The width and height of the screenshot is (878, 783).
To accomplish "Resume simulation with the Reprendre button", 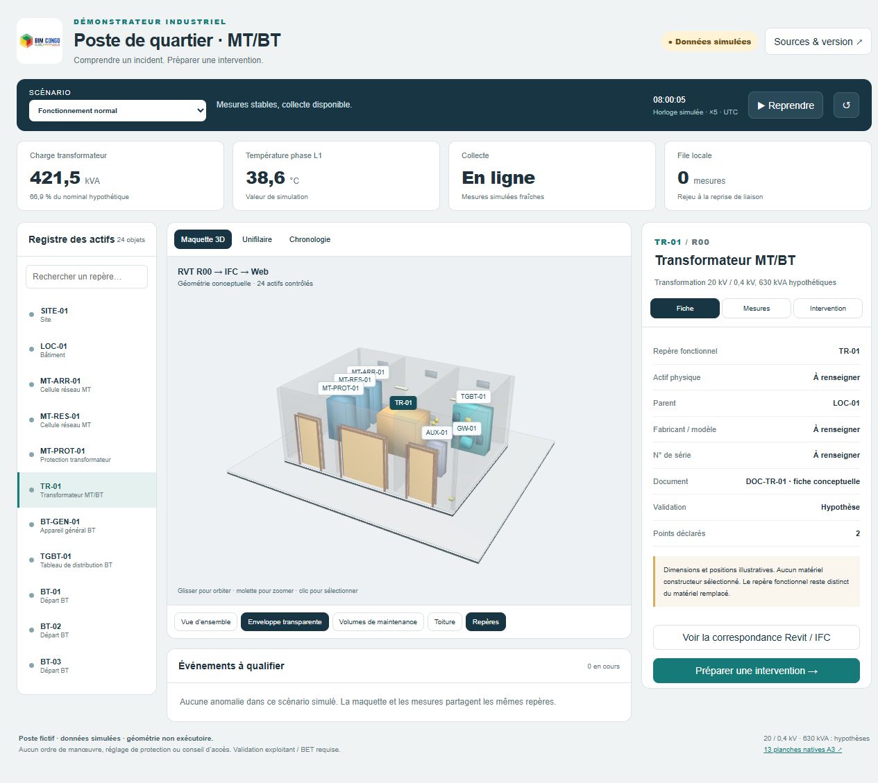I will tap(786, 105).
